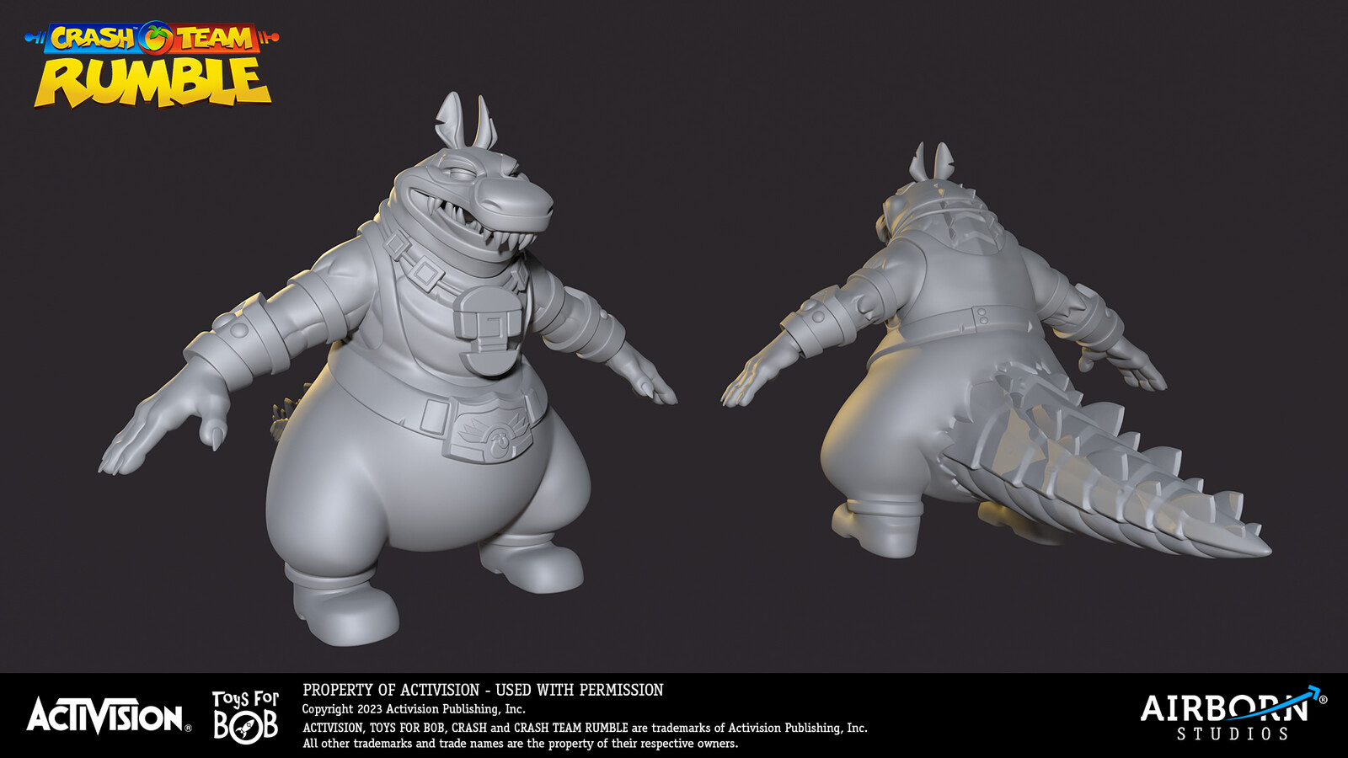Click the Activision logo
Screen dimensions: 1348x758
pyautogui.click(x=109, y=716)
